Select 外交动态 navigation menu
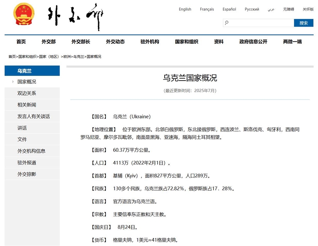Screen dimensions: 318x246 115,42
